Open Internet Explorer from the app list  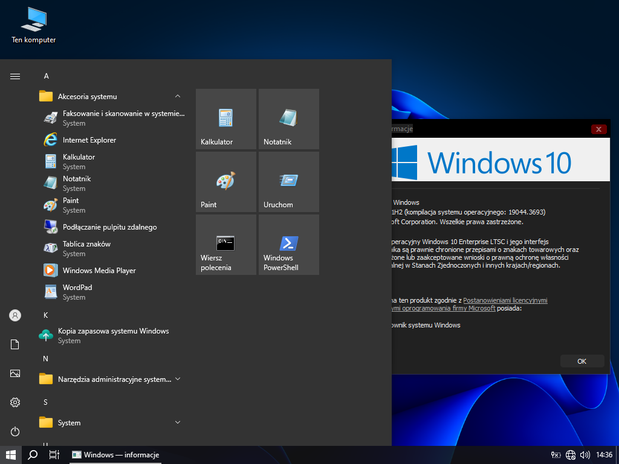point(89,140)
